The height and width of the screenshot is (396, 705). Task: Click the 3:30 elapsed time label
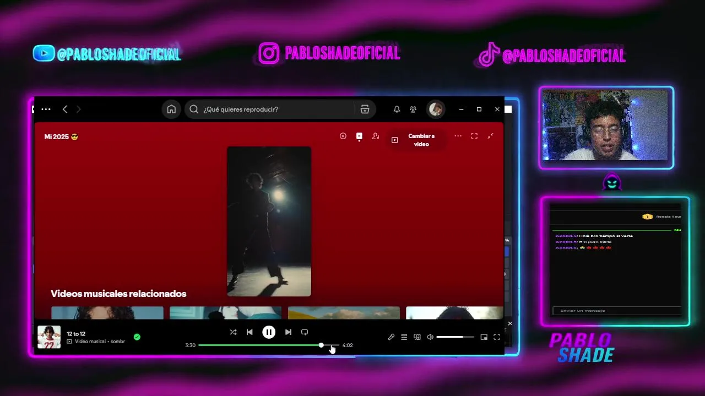coord(190,345)
